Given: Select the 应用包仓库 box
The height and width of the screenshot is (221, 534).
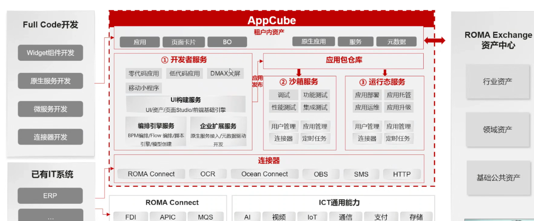Looking at the screenshot, I should (343, 60).
